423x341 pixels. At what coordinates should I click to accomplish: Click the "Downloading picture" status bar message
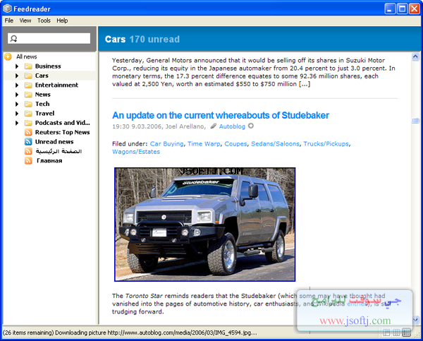(130, 333)
